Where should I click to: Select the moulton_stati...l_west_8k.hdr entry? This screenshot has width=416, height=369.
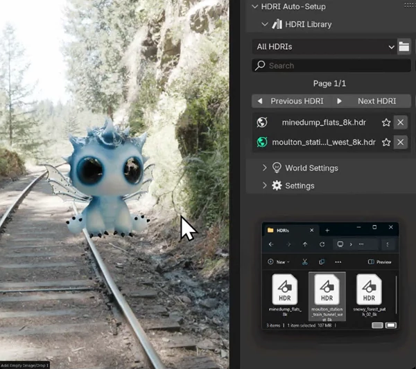click(x=324, y=142)
